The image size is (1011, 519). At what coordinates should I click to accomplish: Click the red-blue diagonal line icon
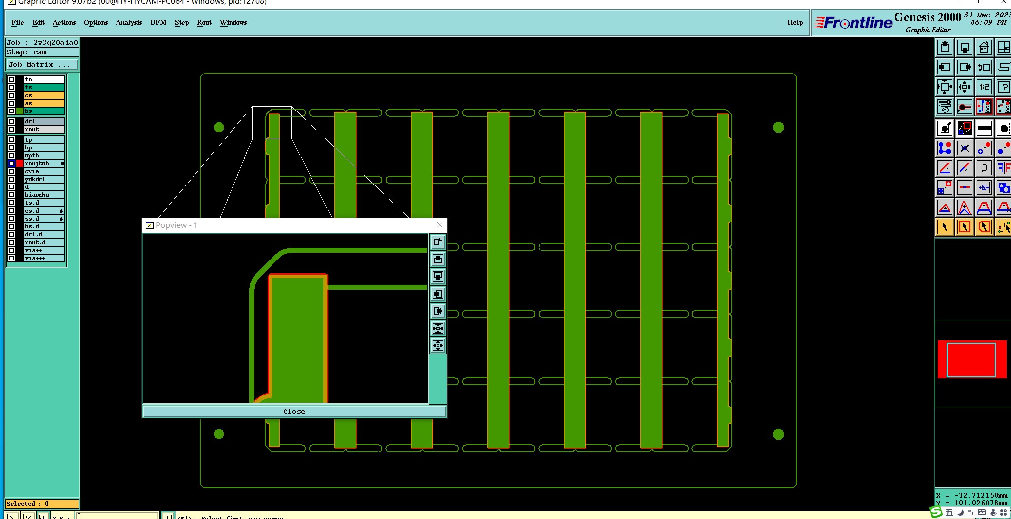(x=965, y=168)
